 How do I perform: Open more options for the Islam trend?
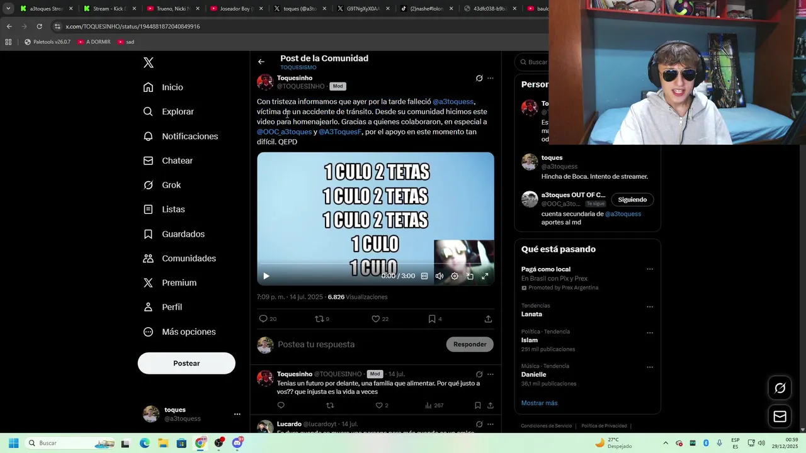650,333
